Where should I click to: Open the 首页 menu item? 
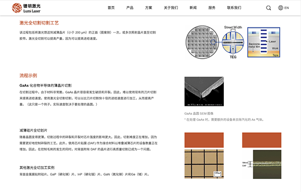[x=111, y=8]
